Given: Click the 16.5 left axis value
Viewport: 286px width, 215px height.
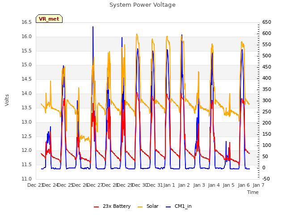Looking at the screenshot, I should tap(27, 22).
